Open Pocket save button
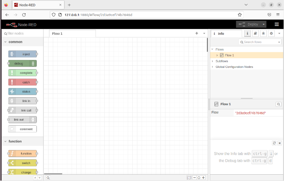The height and width of the screenshot is (181, 284). coord(269,15)
